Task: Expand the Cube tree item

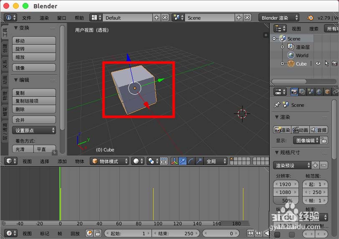Action: tap(282, 63)
